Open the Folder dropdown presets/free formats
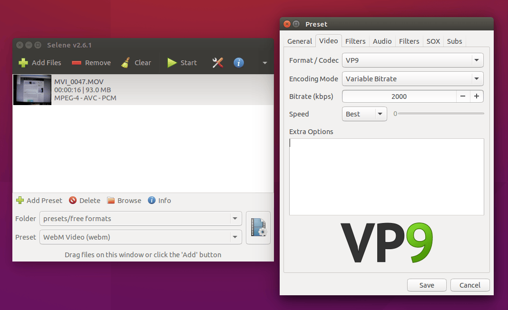 click(x=141, y=219)
